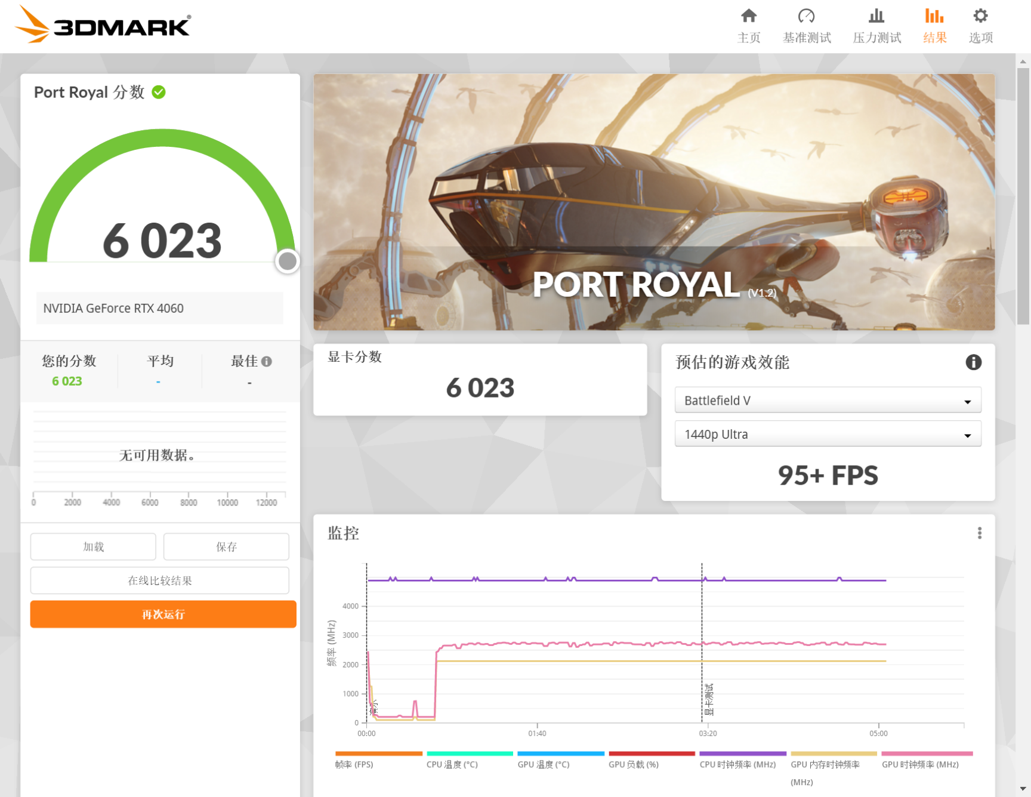The image size is (1031, 797).
Task: Click the GPU 负载 (%) legend label
Action: pos(634,764)
